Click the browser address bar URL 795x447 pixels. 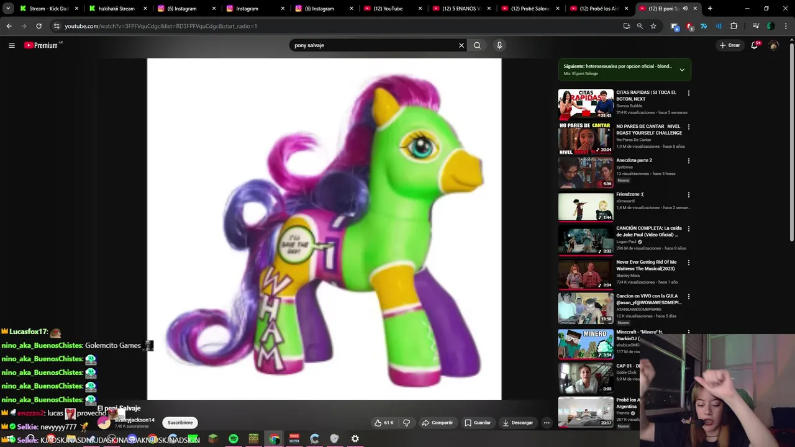click(161, 26)
